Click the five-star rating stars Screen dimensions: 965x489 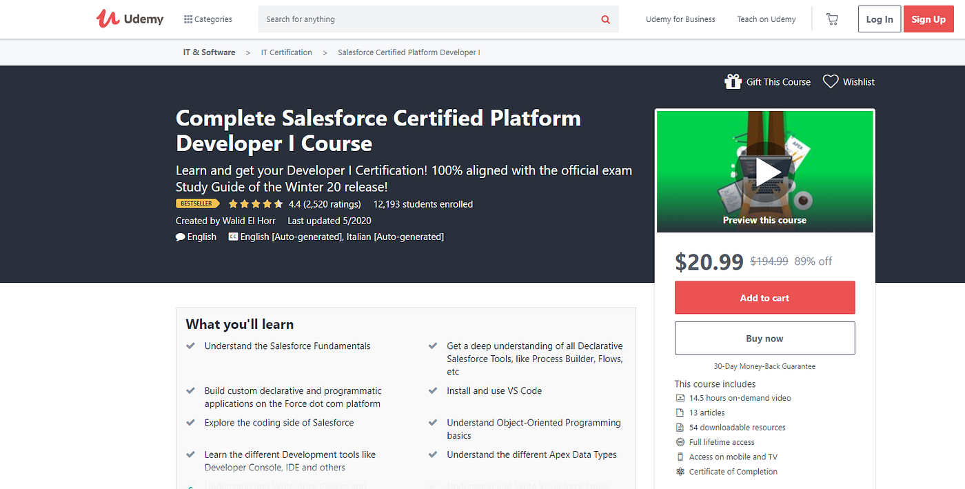(x=255, y=204)
